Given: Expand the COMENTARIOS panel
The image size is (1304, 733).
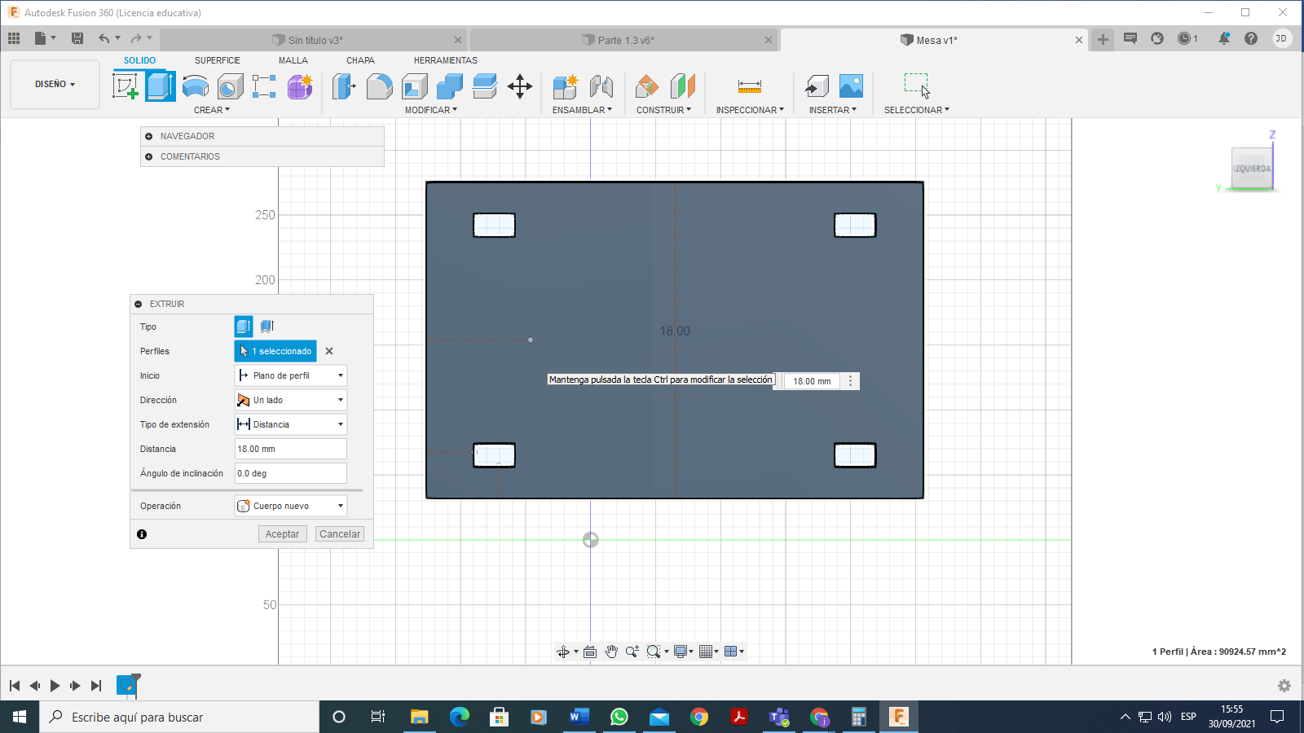Looking at the screenshot, I should click(x=149, y=156).
